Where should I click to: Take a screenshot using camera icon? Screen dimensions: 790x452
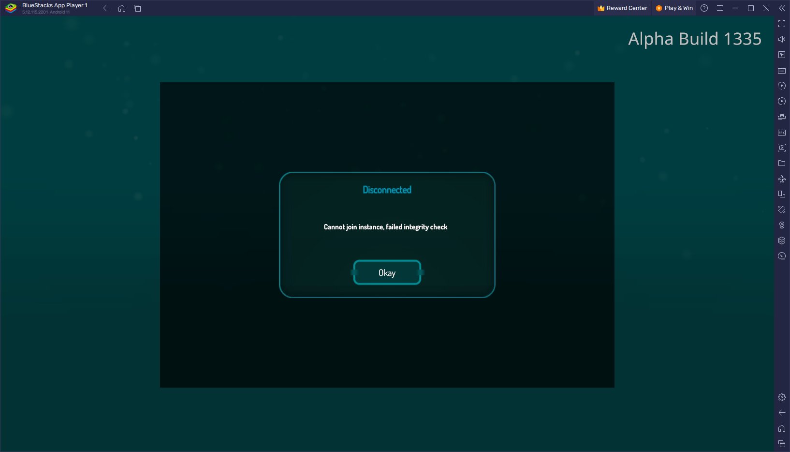(x=782, y=148)
